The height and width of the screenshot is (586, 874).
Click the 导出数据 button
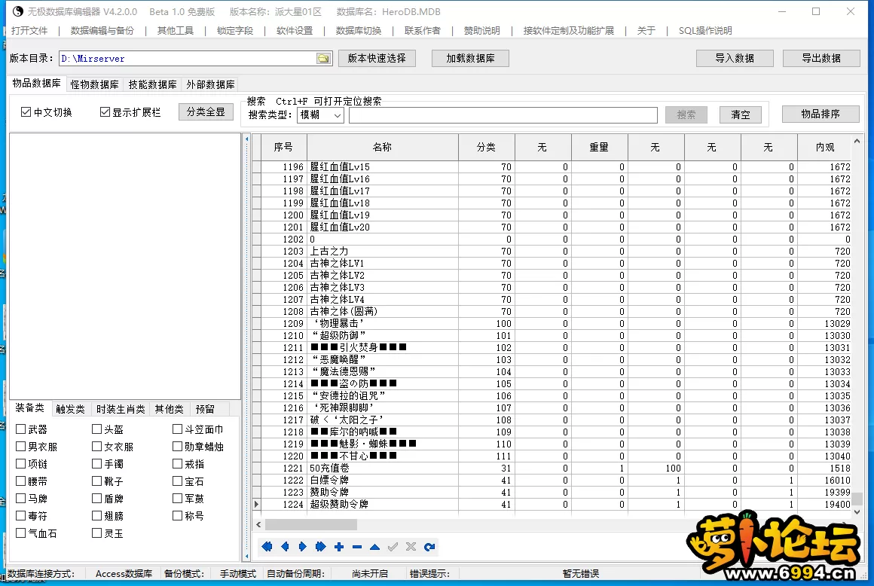[821, 59]
